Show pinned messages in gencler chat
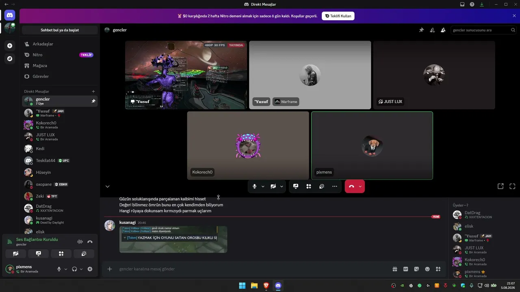The height and width of the screenshot is (292, 520). [x=422, y=30]
